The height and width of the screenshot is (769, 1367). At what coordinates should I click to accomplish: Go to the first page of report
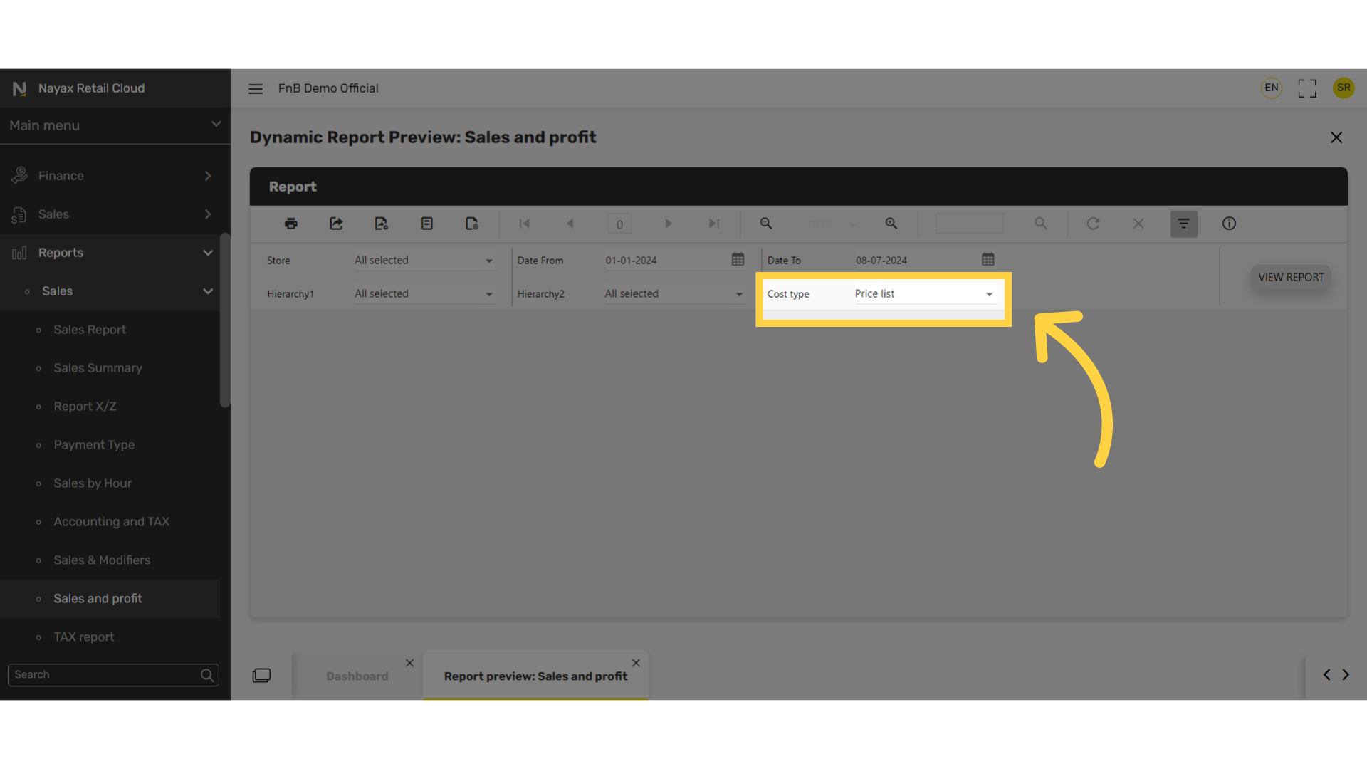525,224
